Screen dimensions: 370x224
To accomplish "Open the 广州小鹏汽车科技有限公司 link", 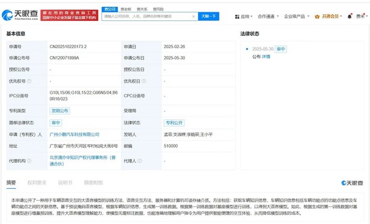I will click(75, 135).
